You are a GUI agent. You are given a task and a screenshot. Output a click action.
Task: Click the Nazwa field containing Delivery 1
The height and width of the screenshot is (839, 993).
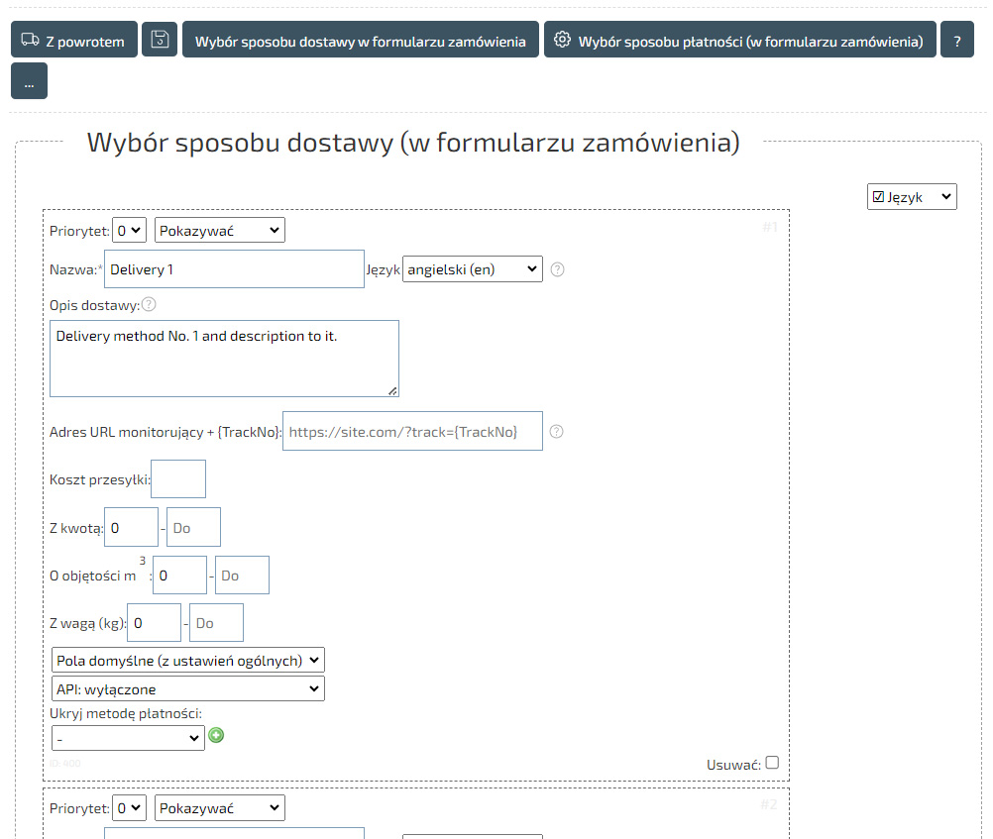coord(234,269)
